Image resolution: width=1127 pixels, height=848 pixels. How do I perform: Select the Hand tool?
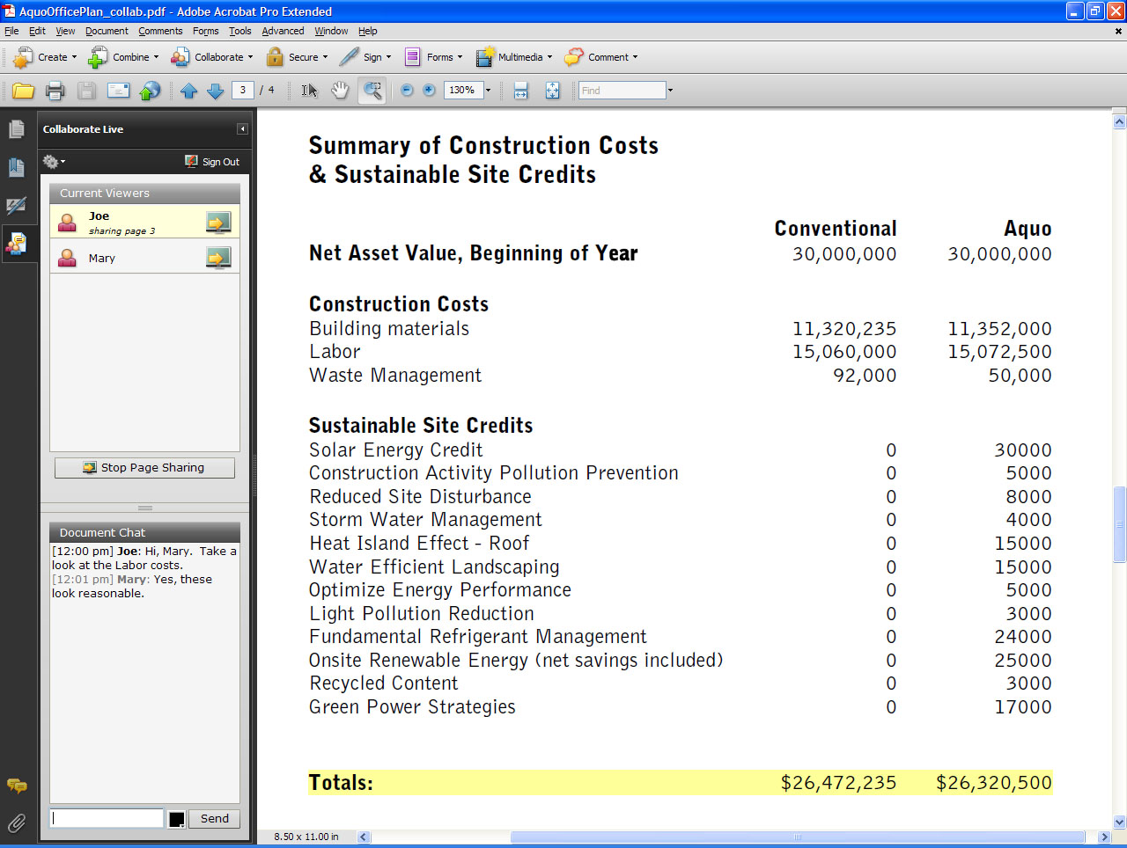tap(340, 91)
